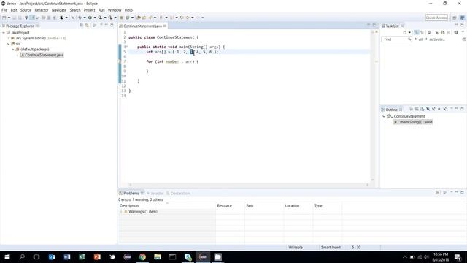Toggle Link with Editor in Package Explorer
Viewport: 467px width, 263px height.
(x=87, y=26)
